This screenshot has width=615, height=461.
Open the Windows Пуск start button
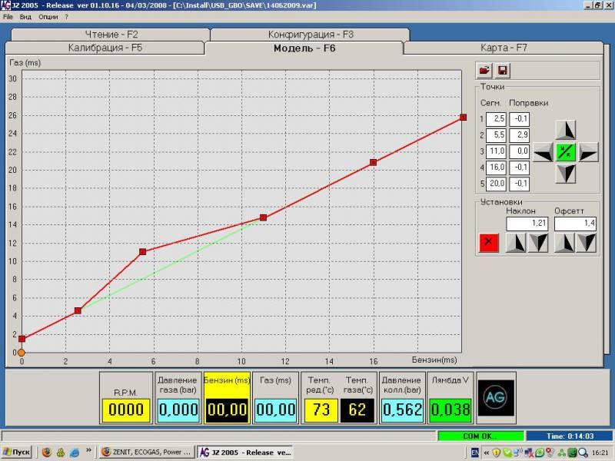(17, 453)
